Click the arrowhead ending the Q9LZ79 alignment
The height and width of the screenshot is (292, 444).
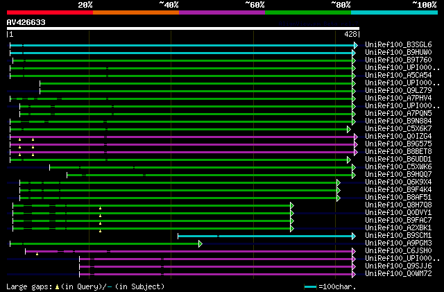pos(354,91)
